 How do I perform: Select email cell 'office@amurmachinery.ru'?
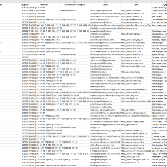[x=105, y=145]
